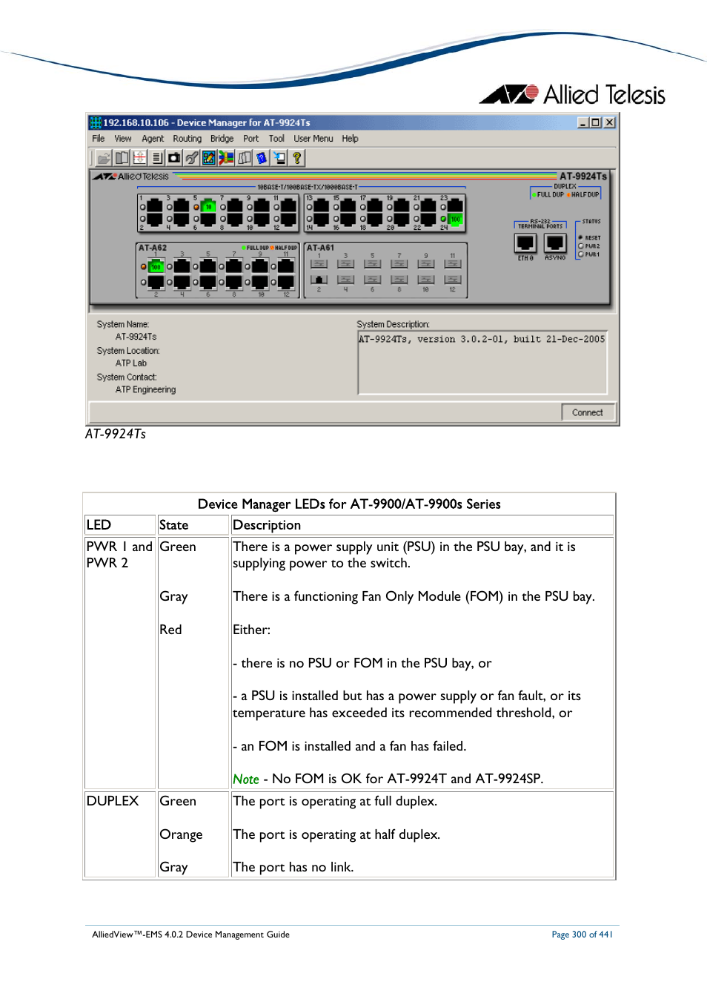The height and width of the screenshot is (1002, 707).
Task: Click the Page 300 of 441 footer text
Action: tap(582, 935)
